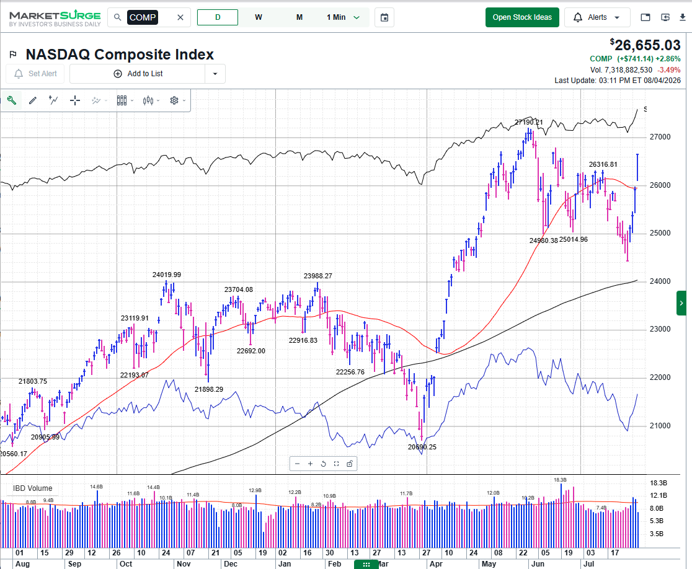Click Add to List button

138,74
